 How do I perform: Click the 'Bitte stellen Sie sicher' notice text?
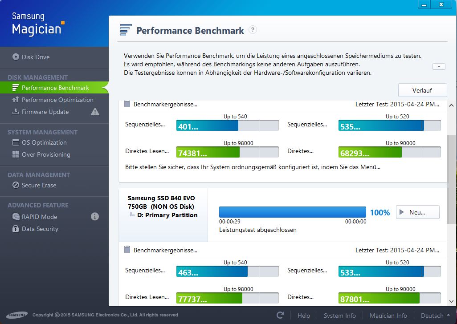pos(253,167)
